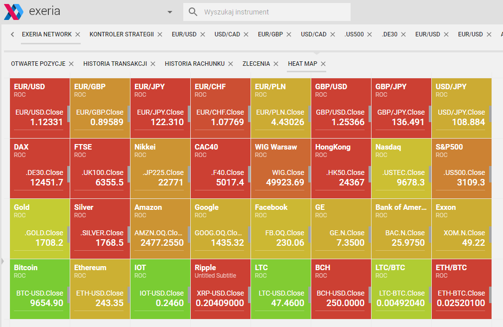
Task: Click the GBP/JPY tile
Action: tap(401, 108)
